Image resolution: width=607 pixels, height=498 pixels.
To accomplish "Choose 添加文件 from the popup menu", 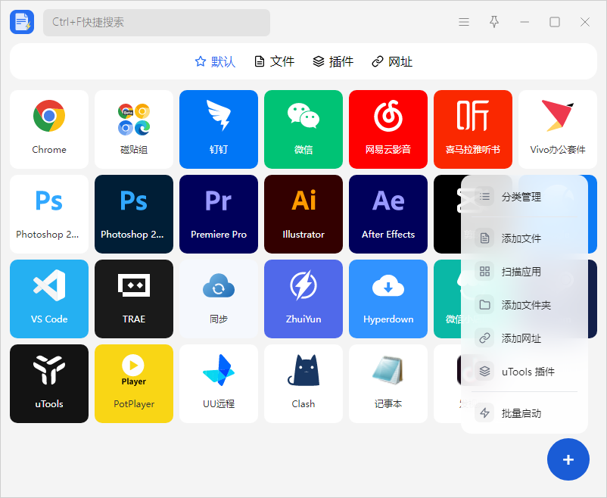I will point(525,238).
